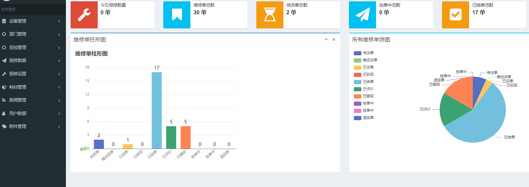Toggle 已评价 legend entry in pie chart
529x187 pixels.
click(x=364, y=89)
